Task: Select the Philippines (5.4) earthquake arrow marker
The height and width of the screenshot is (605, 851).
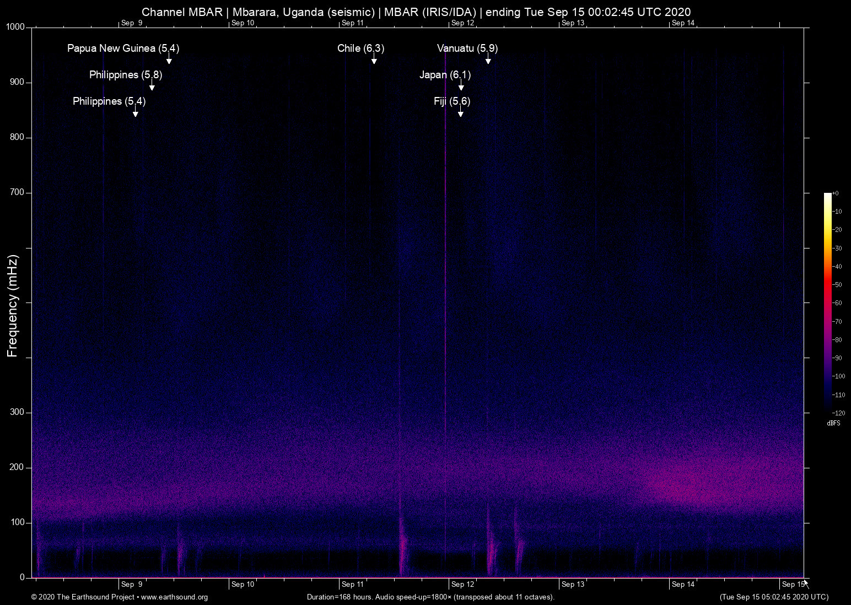Action: [136, 112]
